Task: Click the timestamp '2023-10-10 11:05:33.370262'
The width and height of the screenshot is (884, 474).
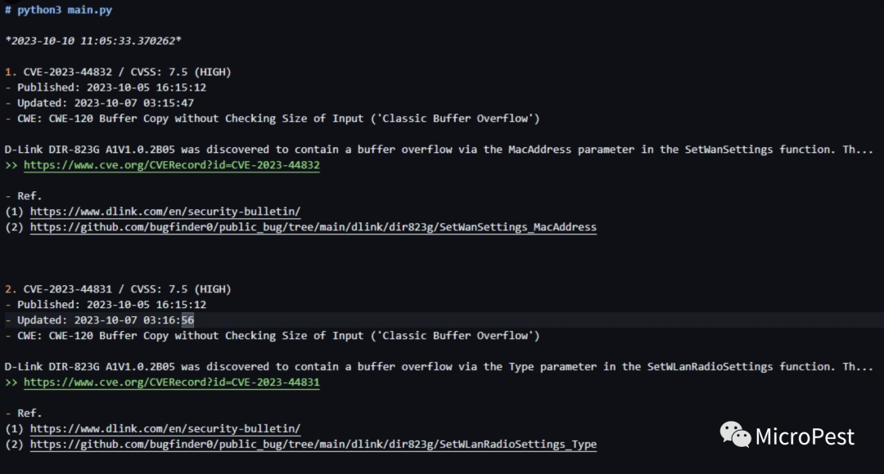Action: tap(93, 41)
